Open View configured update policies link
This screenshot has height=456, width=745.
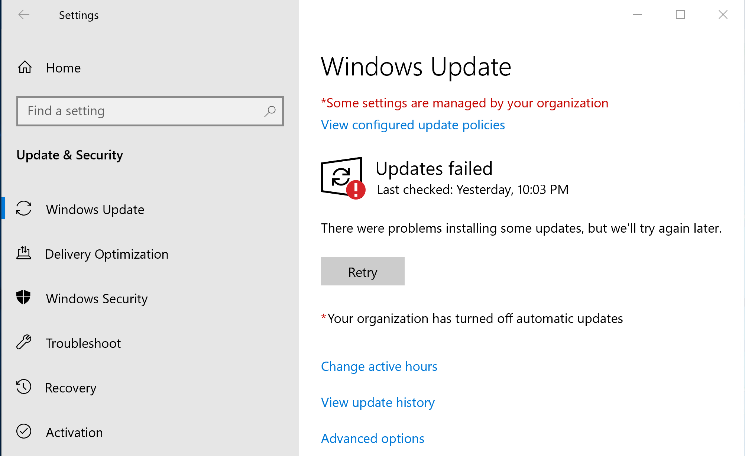click(x=413, y=125)
